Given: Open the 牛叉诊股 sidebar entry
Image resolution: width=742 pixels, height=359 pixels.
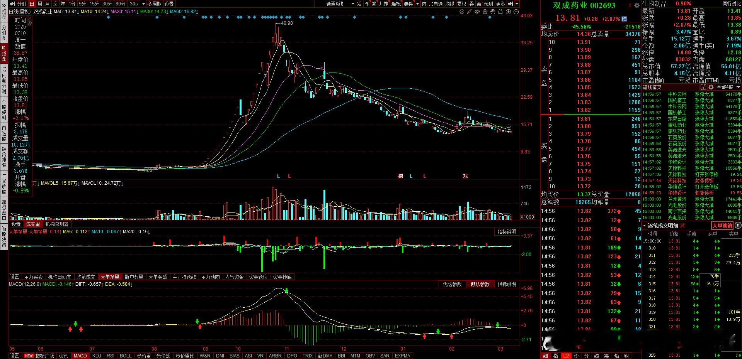Looking at the screenshot, I should (4, 183).
